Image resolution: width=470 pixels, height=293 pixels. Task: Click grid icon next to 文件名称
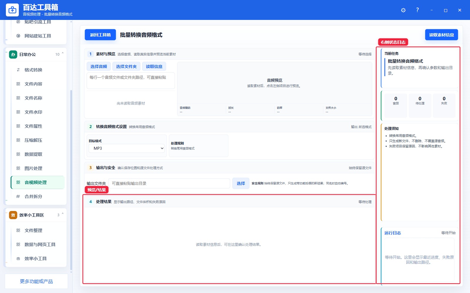pos(18,98)
